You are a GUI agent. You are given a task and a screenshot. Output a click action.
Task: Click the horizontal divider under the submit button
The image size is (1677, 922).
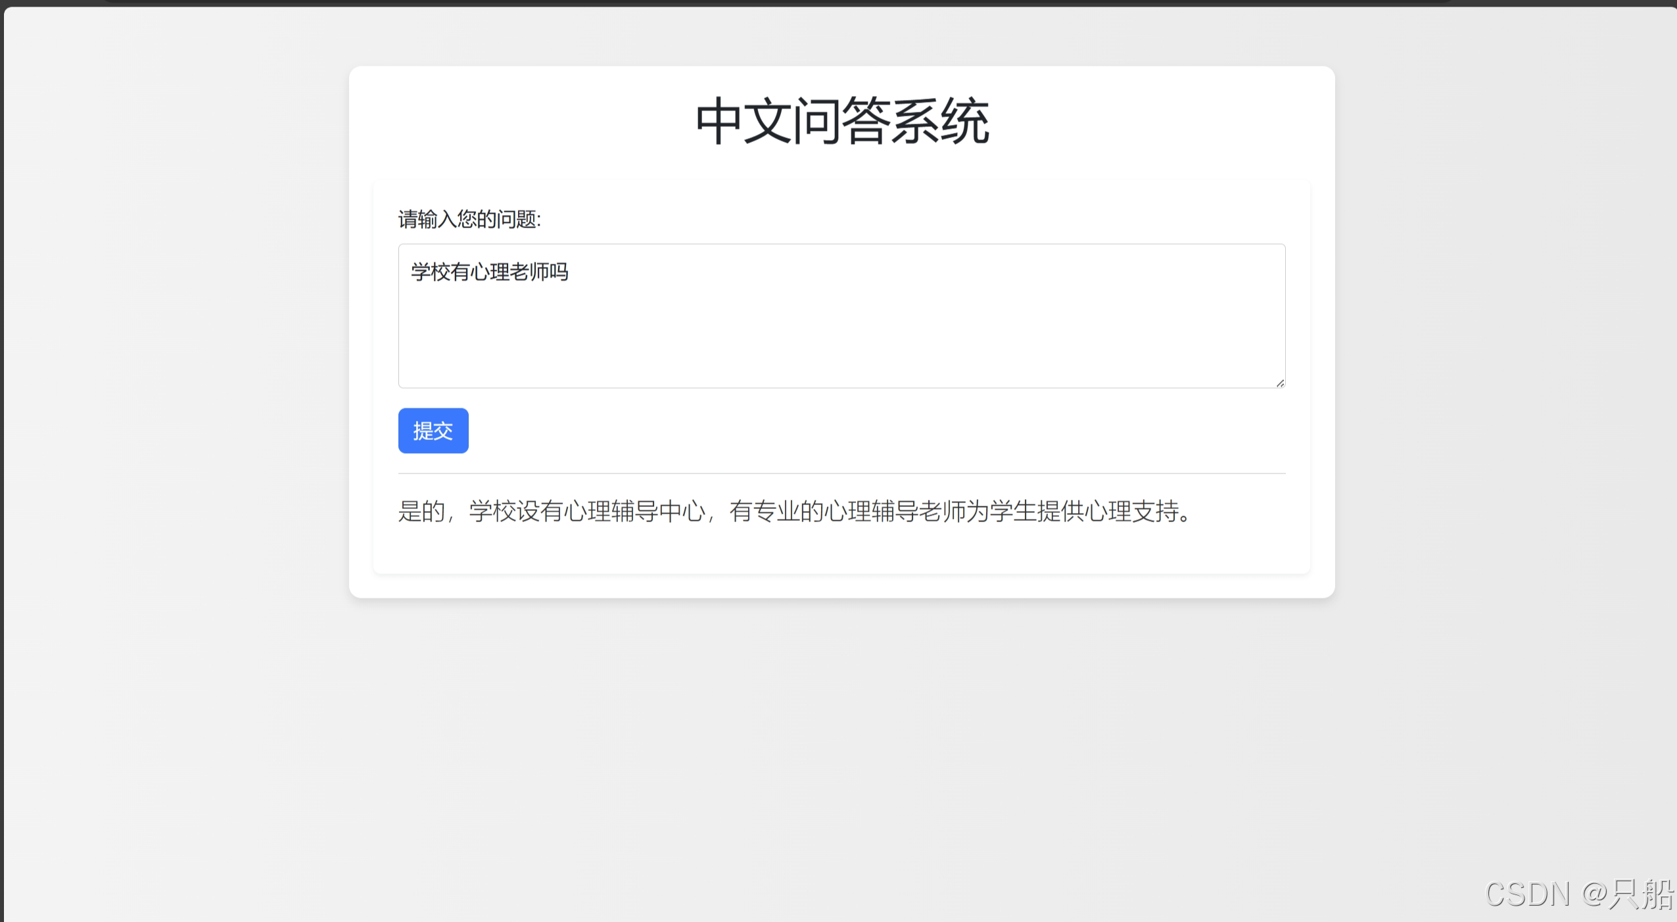[841, 473]
